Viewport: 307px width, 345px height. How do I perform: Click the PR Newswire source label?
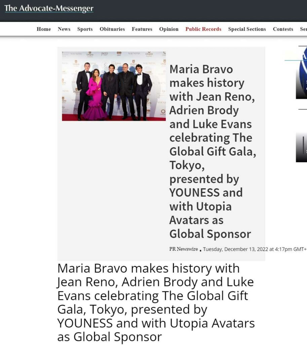click(x=184, y=249)
